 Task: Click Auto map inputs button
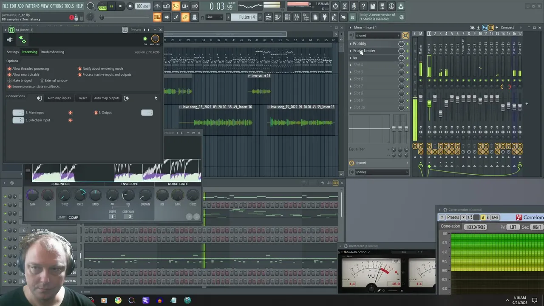pyautogui.click(x=59, y=98)
